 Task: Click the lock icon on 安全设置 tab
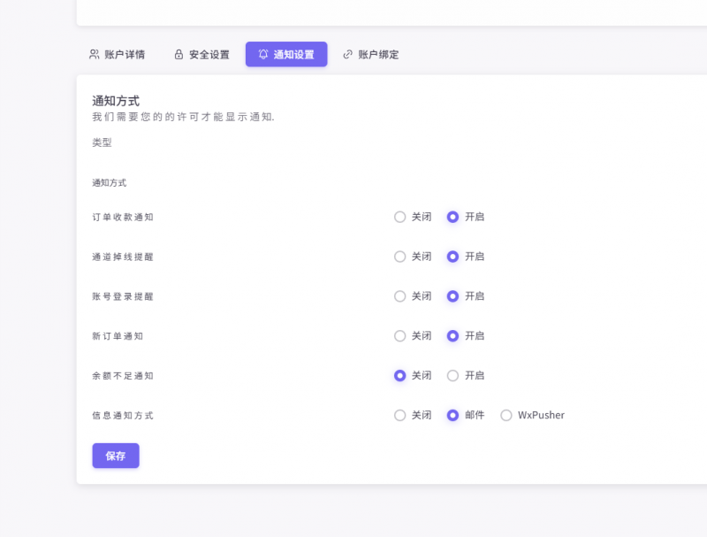179,54
